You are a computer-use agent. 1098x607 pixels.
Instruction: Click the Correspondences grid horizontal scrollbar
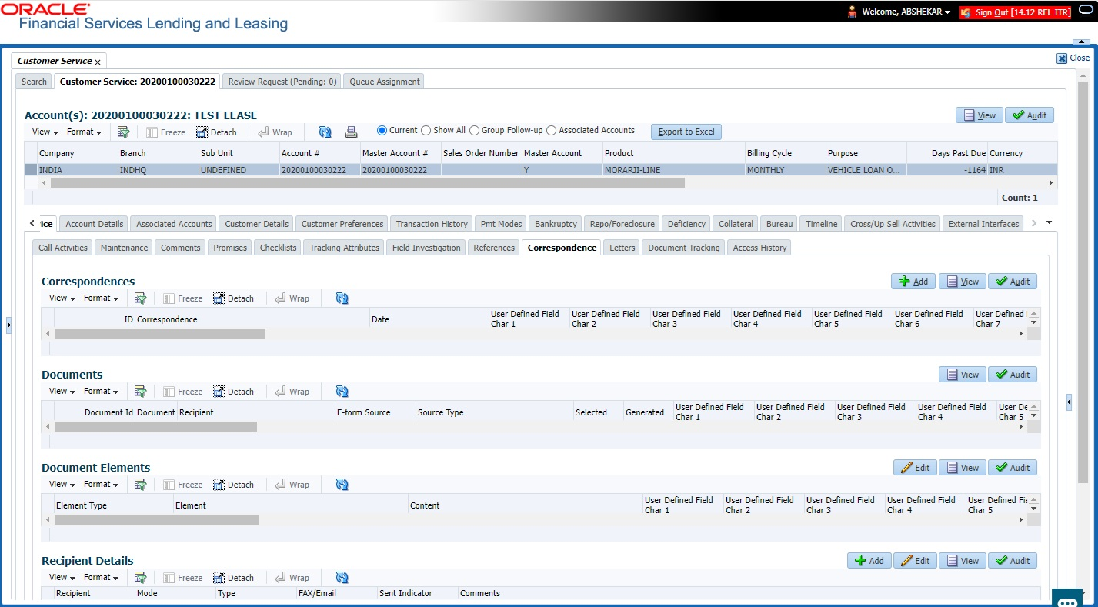(160, 334)
